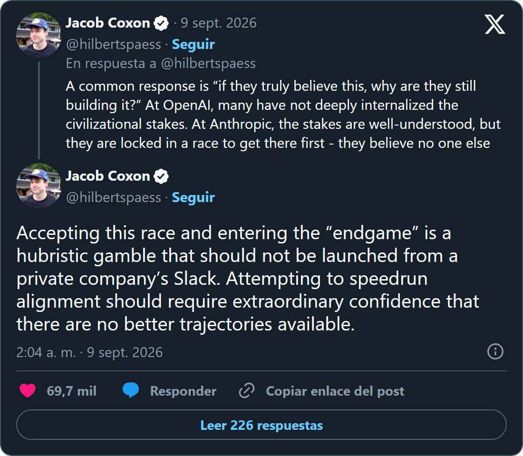Like the post with heart icon
The height and width of the screenshot is (456, 523).
pyautogui.click(x=28, y=390)
